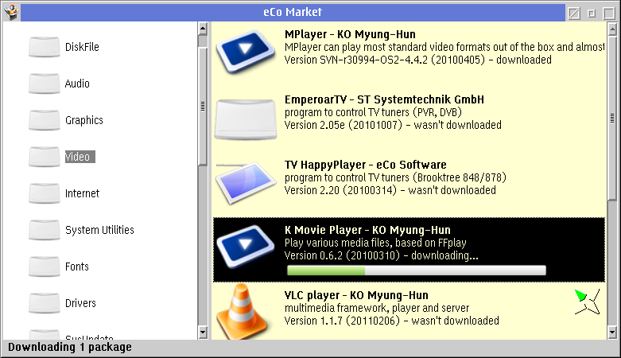Select the Internet category label
The image size is (621, 358).
82,193
